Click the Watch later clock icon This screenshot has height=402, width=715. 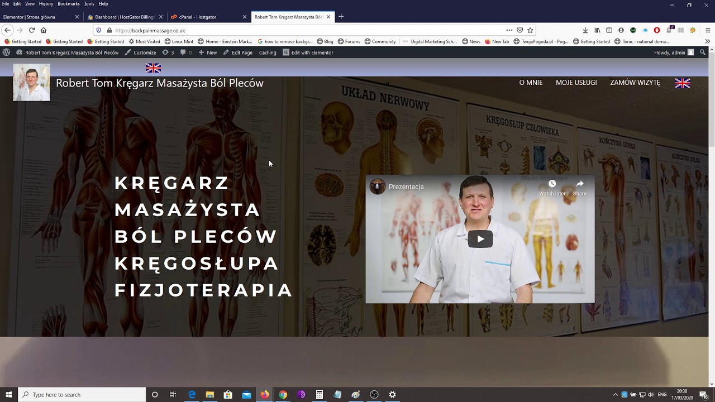point(552,184)
